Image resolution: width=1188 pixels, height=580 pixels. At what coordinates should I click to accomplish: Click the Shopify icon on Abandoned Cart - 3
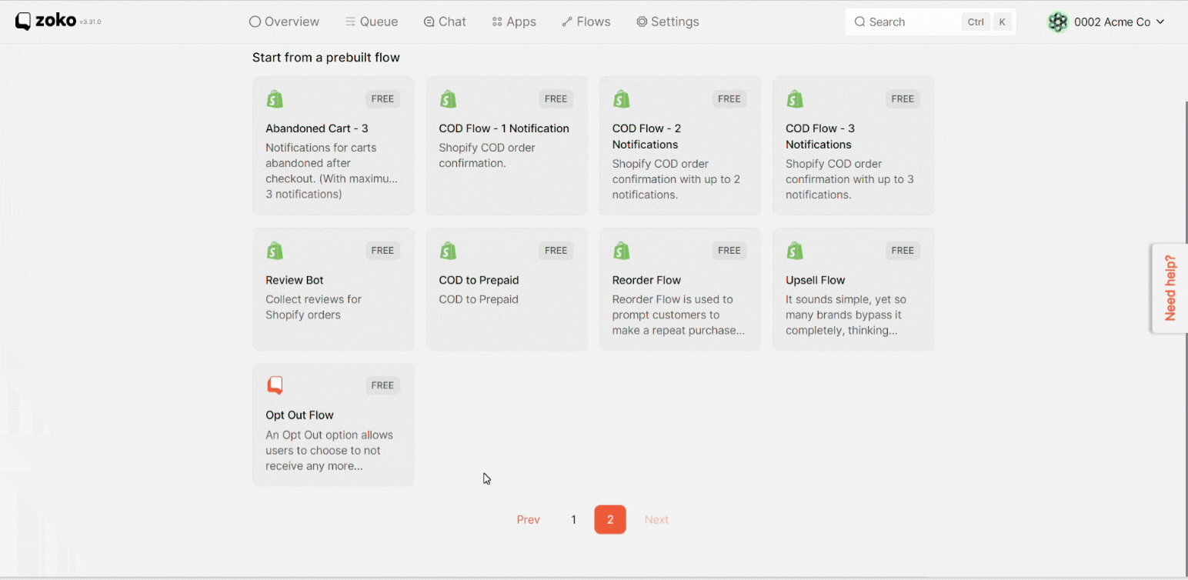(275, 99)
